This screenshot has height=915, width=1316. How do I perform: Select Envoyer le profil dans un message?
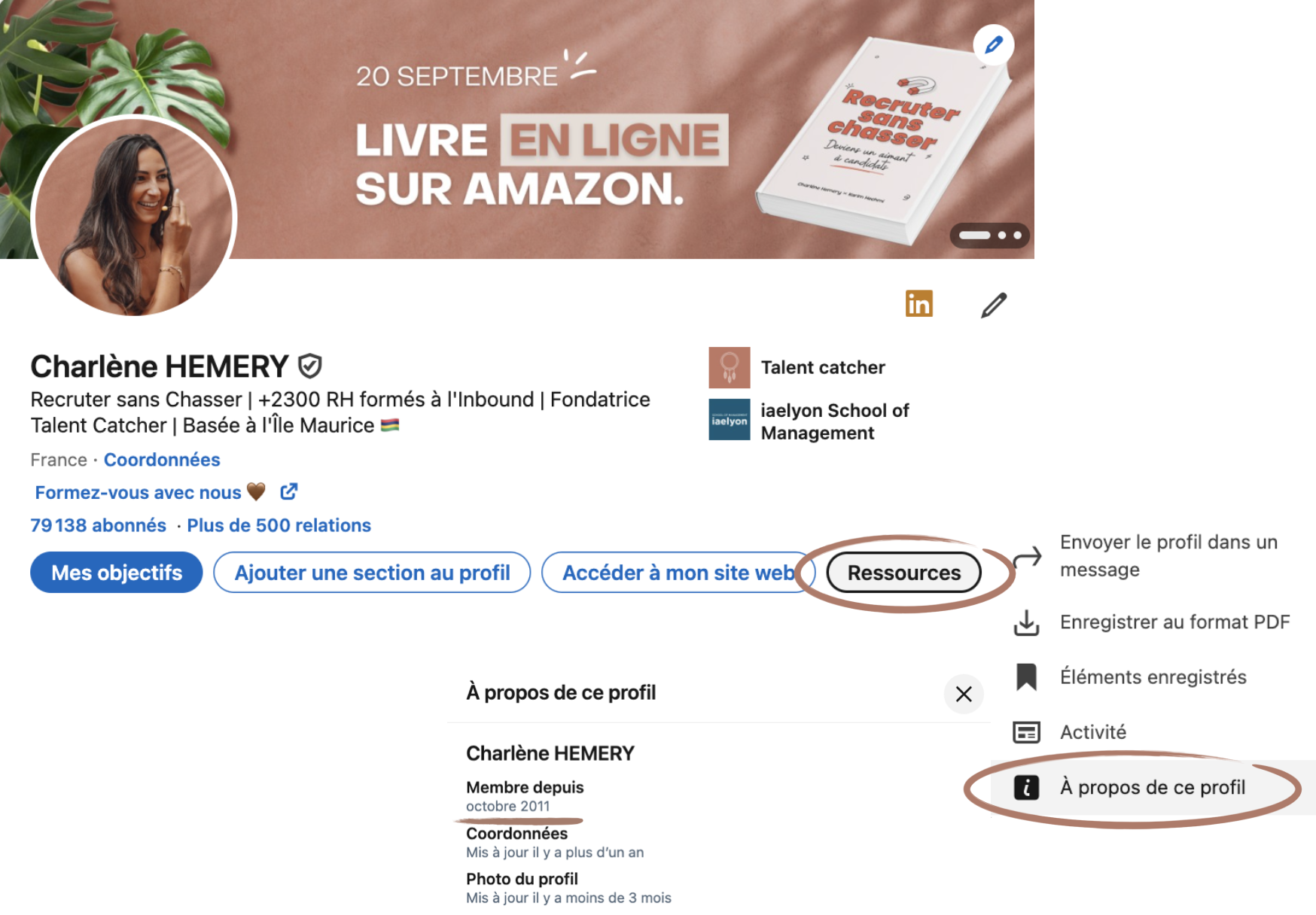click(1168, 555)
